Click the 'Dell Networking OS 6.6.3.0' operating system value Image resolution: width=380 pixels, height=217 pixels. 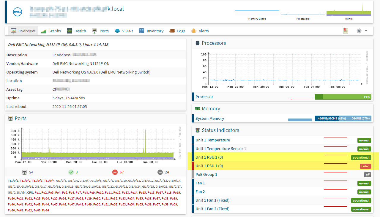pyautogui.click(x=101, y=72)
